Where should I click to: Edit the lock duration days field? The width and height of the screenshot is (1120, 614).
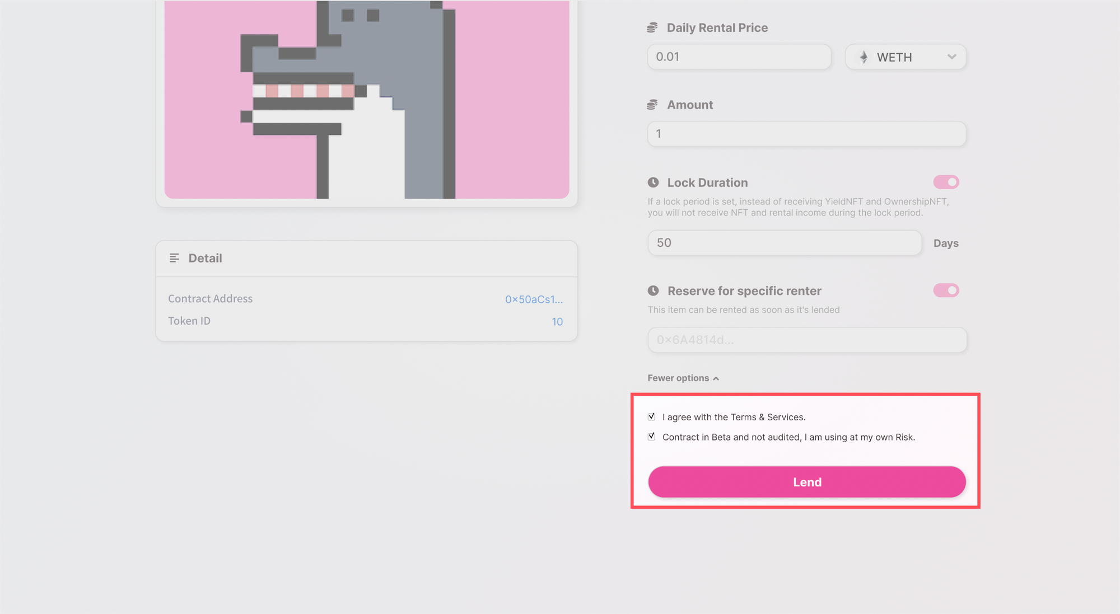point(785,243)
